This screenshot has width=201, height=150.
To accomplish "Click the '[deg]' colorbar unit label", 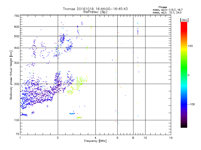I will 184,20.
